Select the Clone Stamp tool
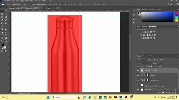This screenshot has height=100, width=179. tap(6, 23)
